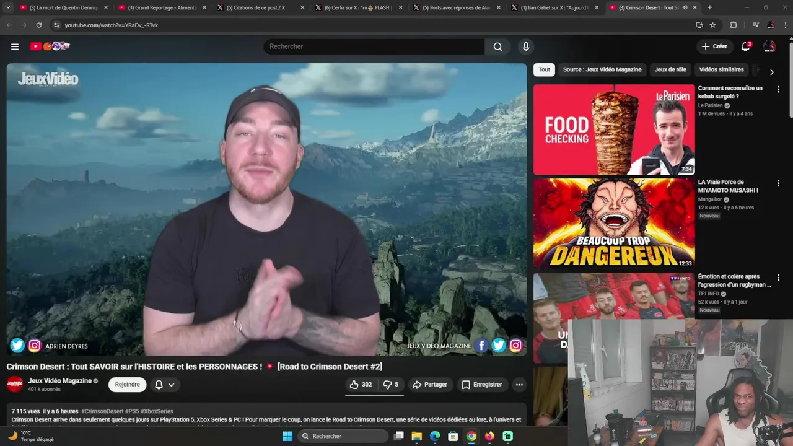Open more actions ellipsis under video
This screenshot has width=793, height=446.
(x=519, y=385)
